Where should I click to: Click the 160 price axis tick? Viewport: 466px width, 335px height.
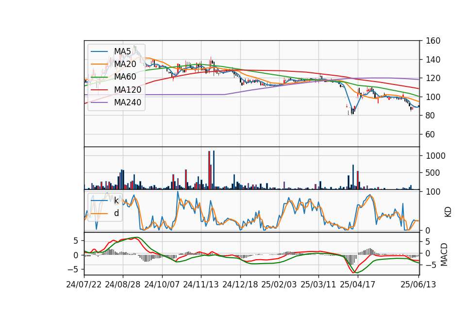point(433,41)
